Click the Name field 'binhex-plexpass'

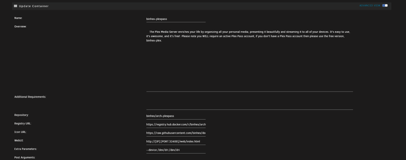[x=176, y=19]
